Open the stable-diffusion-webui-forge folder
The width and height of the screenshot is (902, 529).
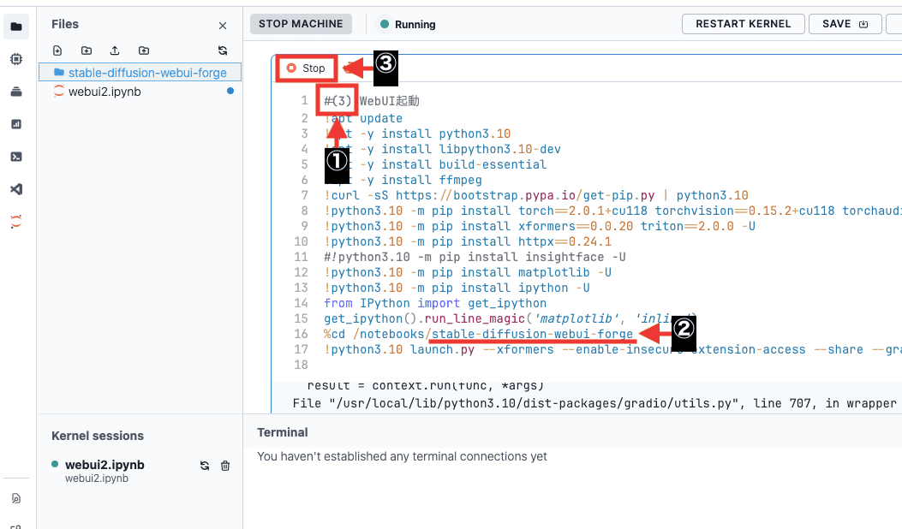point(146,73)
